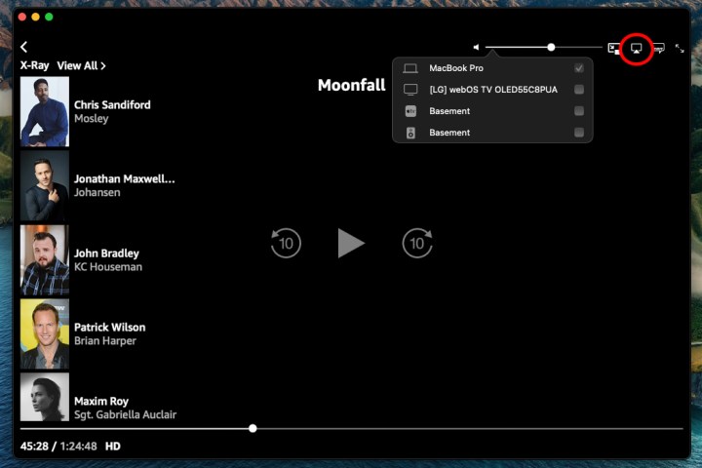Image resolution: width=702 pixels, height=468 pixels.
Task: Play the movie
Action: pyautogui.click(x=351, y=243)
